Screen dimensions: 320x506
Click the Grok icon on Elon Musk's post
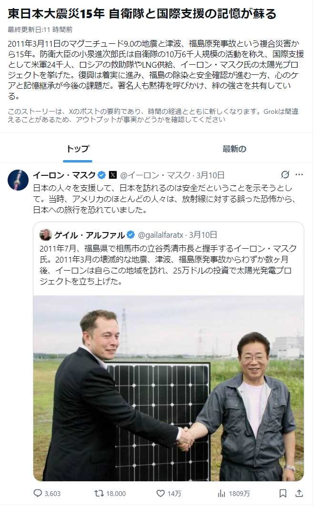pos(285,174)
